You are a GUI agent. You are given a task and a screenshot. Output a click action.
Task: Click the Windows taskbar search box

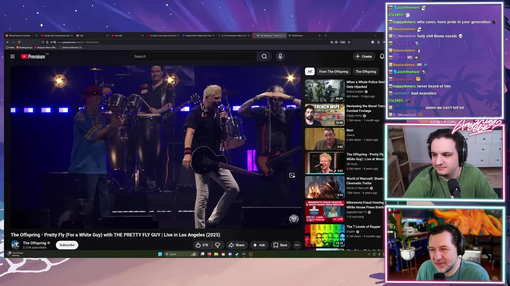(181, 254)
